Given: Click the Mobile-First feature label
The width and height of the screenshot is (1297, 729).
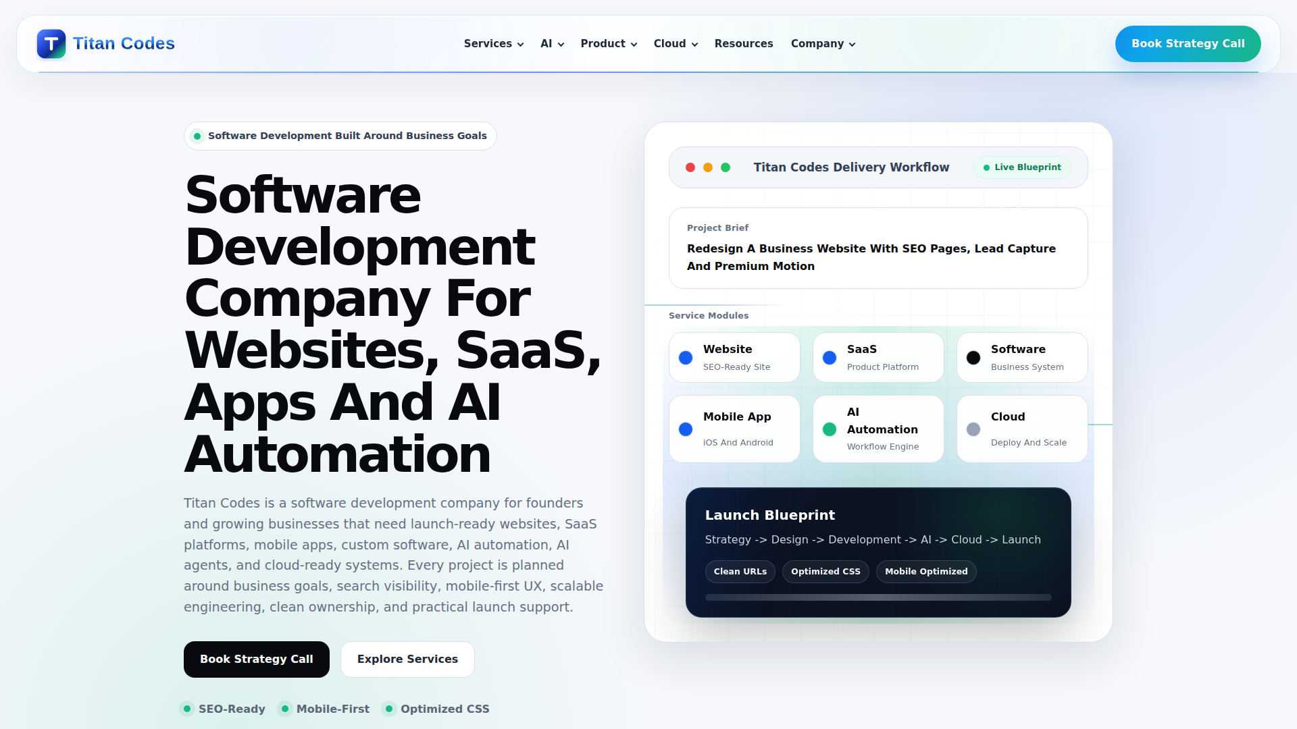Looking at the screenshot, I should coord(333,709).
